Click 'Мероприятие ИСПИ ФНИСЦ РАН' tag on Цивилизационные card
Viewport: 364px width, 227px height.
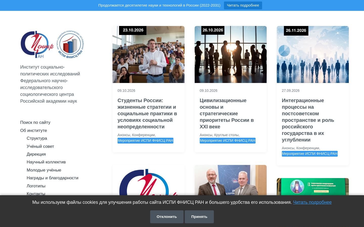coord(227,140)
